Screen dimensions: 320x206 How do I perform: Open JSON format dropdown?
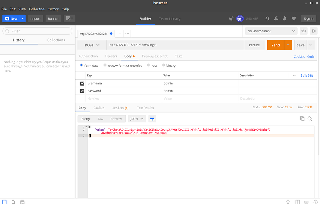click(137, 119)
